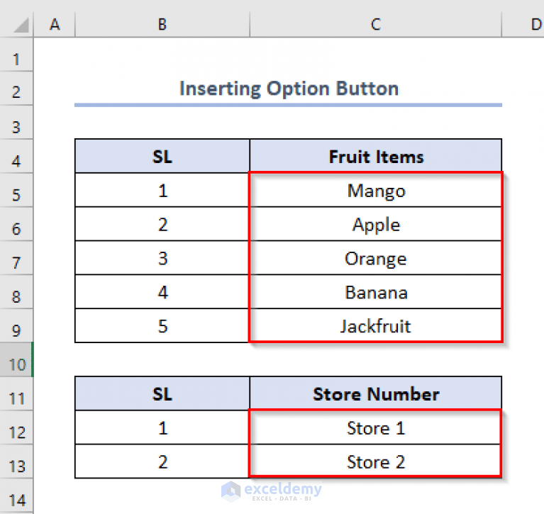Click the 'Inserting Option Button' title cell
The height and width of the screenshot is (514, 544).
click(288, 89)
